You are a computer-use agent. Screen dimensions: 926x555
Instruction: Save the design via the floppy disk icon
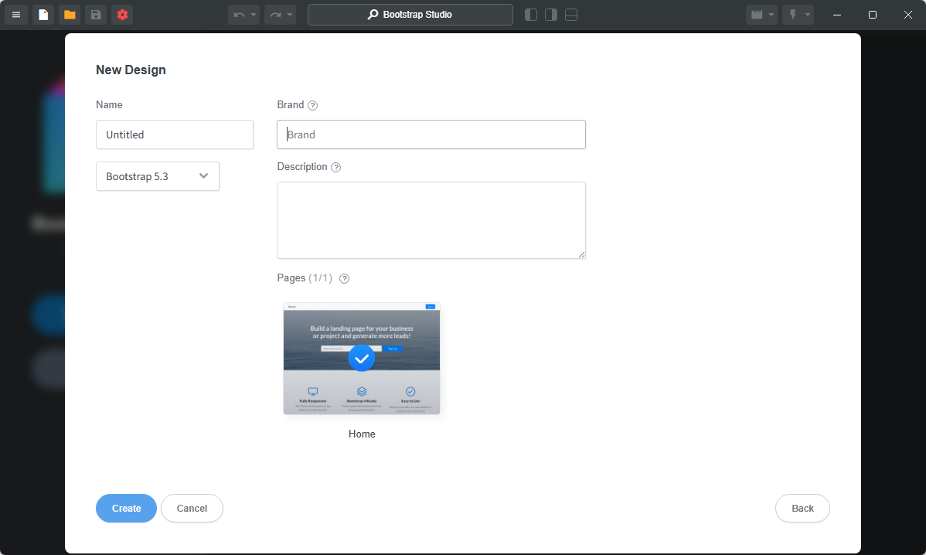point(96,14)
